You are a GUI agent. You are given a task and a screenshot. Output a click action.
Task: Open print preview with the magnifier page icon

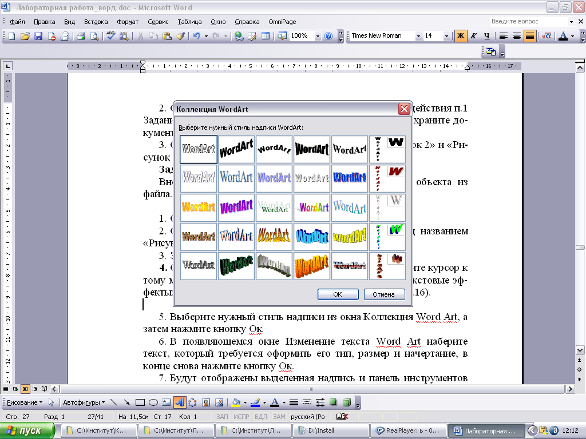tap(94, 36)
